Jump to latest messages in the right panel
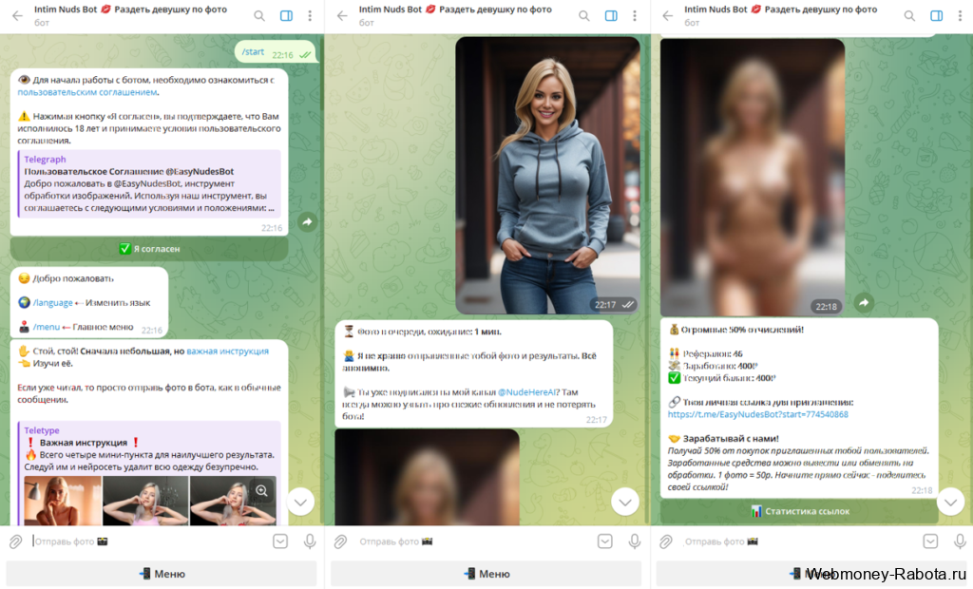Image resolution: width=973 pixels, height=589 pixels. (x=950, y=503)
